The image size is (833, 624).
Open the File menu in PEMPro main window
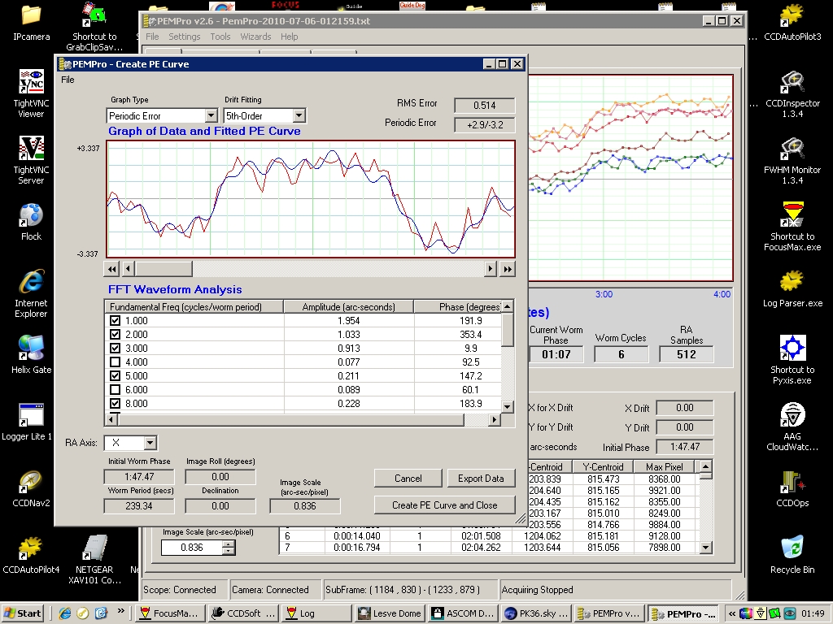(152, 37)
